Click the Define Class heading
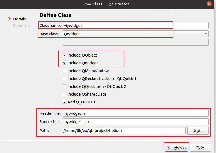Viewport: 216px width, 153px height. pos(55,15)
